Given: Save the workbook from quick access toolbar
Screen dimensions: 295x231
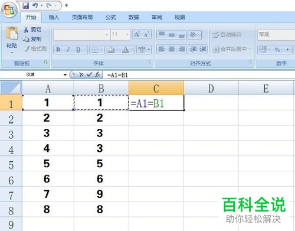Looking at the screenshot, I should coord(25,5).
